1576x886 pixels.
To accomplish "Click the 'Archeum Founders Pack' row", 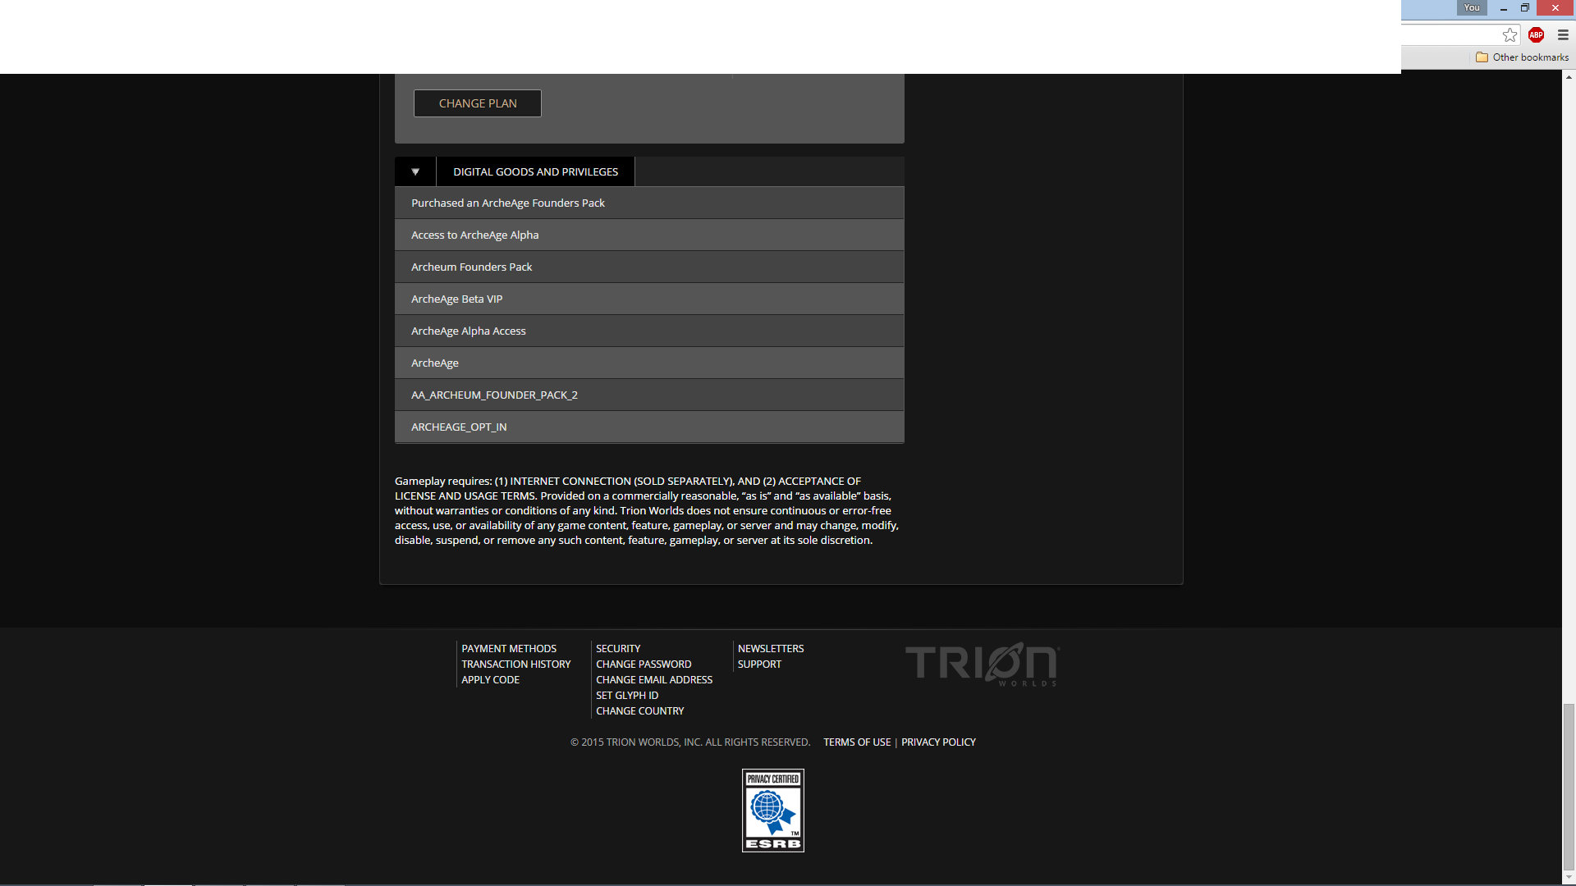I will click(649, 267).
